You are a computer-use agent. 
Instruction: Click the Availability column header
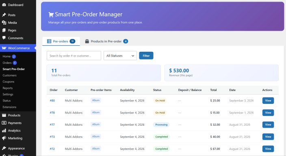pyautogui.click(x=127, y=90)
